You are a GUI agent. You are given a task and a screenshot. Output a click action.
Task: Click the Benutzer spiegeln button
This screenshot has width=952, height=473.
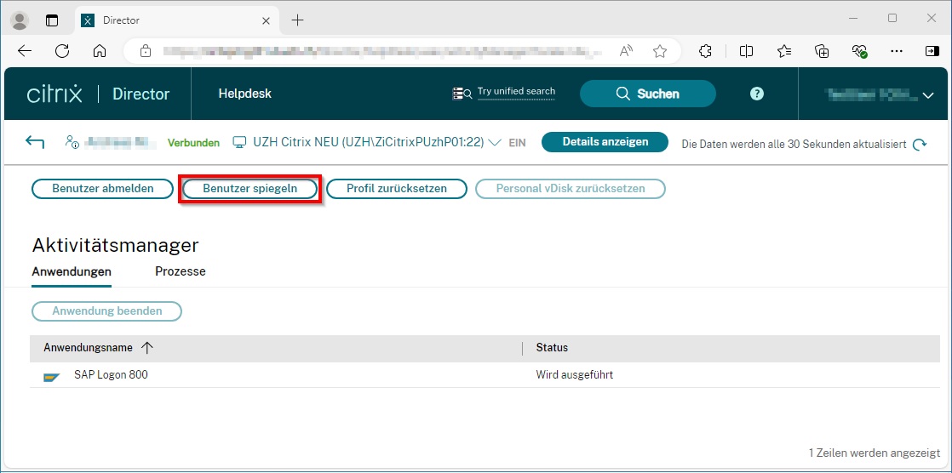[249, 189]
